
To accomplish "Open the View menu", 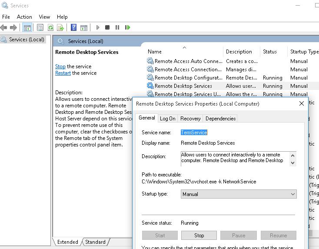I will click(x=44, y=17).
